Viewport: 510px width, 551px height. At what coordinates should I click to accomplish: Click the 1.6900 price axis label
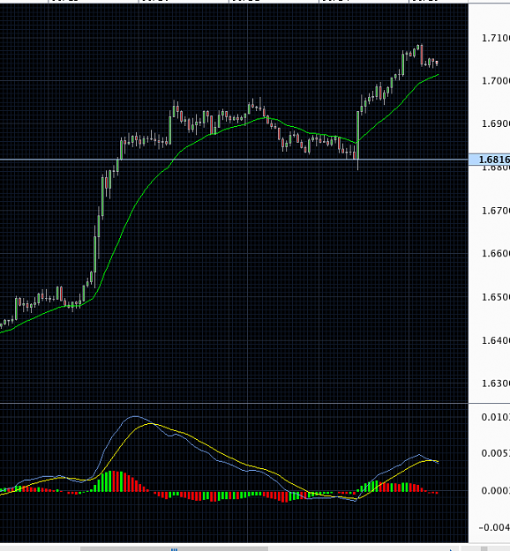click(496, 123)
